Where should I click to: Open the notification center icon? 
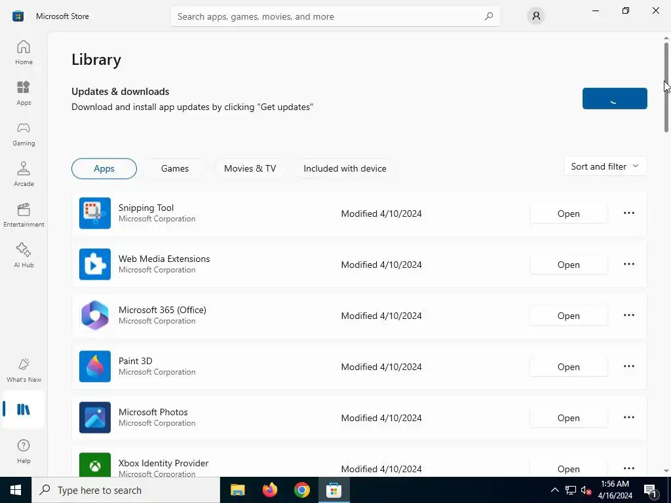[651, 490]
